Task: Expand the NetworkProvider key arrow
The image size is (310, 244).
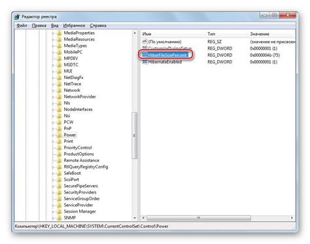Action: (53, 97)
